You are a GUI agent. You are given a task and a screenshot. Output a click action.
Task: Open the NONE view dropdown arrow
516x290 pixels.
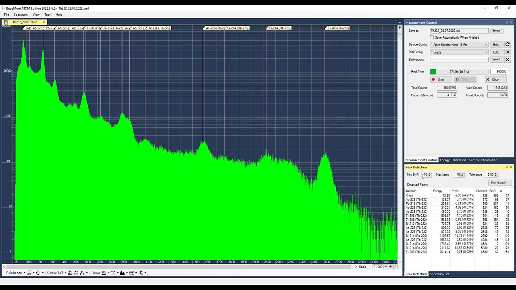pyautogui.click(x=136, y=273)
